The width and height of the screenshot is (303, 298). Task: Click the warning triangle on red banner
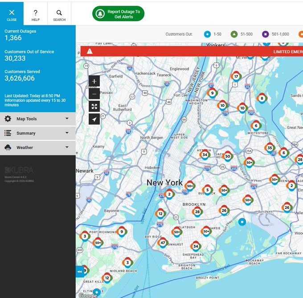point(90,51)
